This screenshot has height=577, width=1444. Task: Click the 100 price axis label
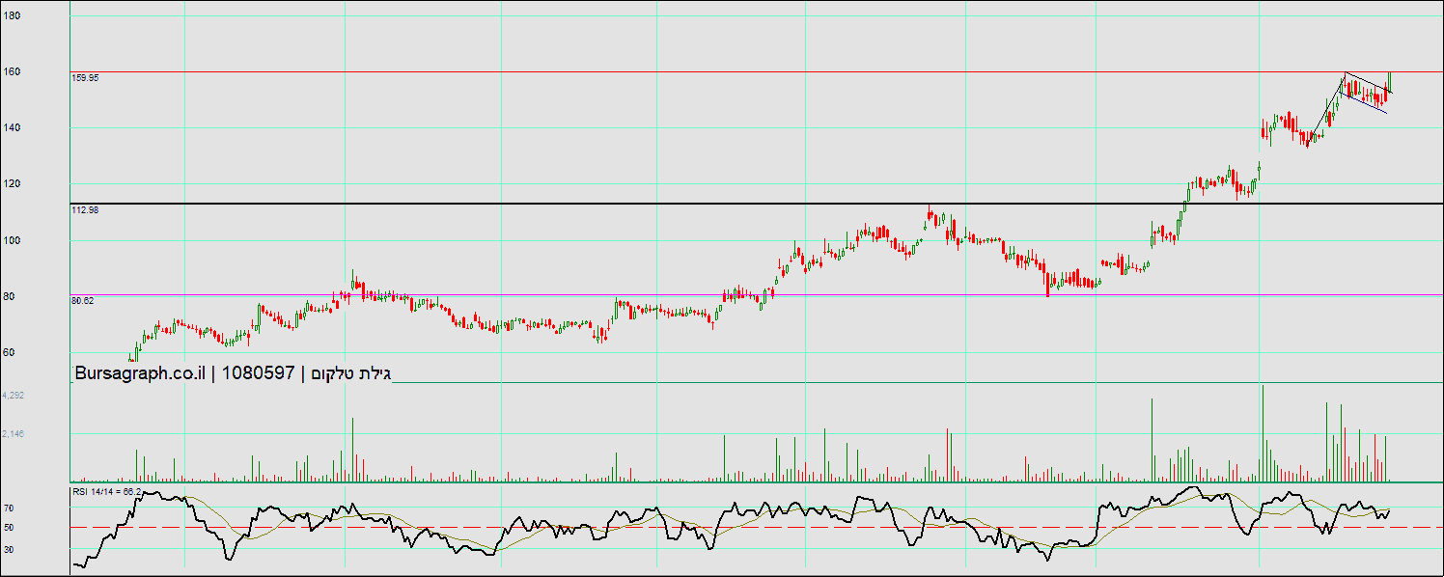(x=12, y=240)
